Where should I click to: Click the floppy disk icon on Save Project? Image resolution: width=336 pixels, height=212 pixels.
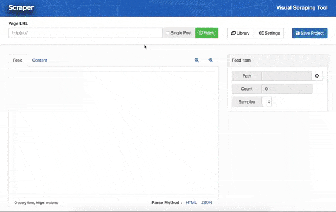(x=297, y=33)
